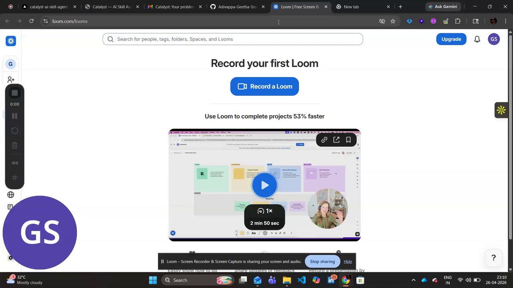Image resolution: width=513 pixels, height=288 pixels.
Task: Open the G workspace avatar in the sidebar
Action: [x=10, y=64]
